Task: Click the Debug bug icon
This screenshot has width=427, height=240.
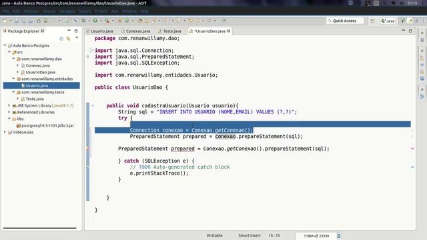Action: coord(83,21)
